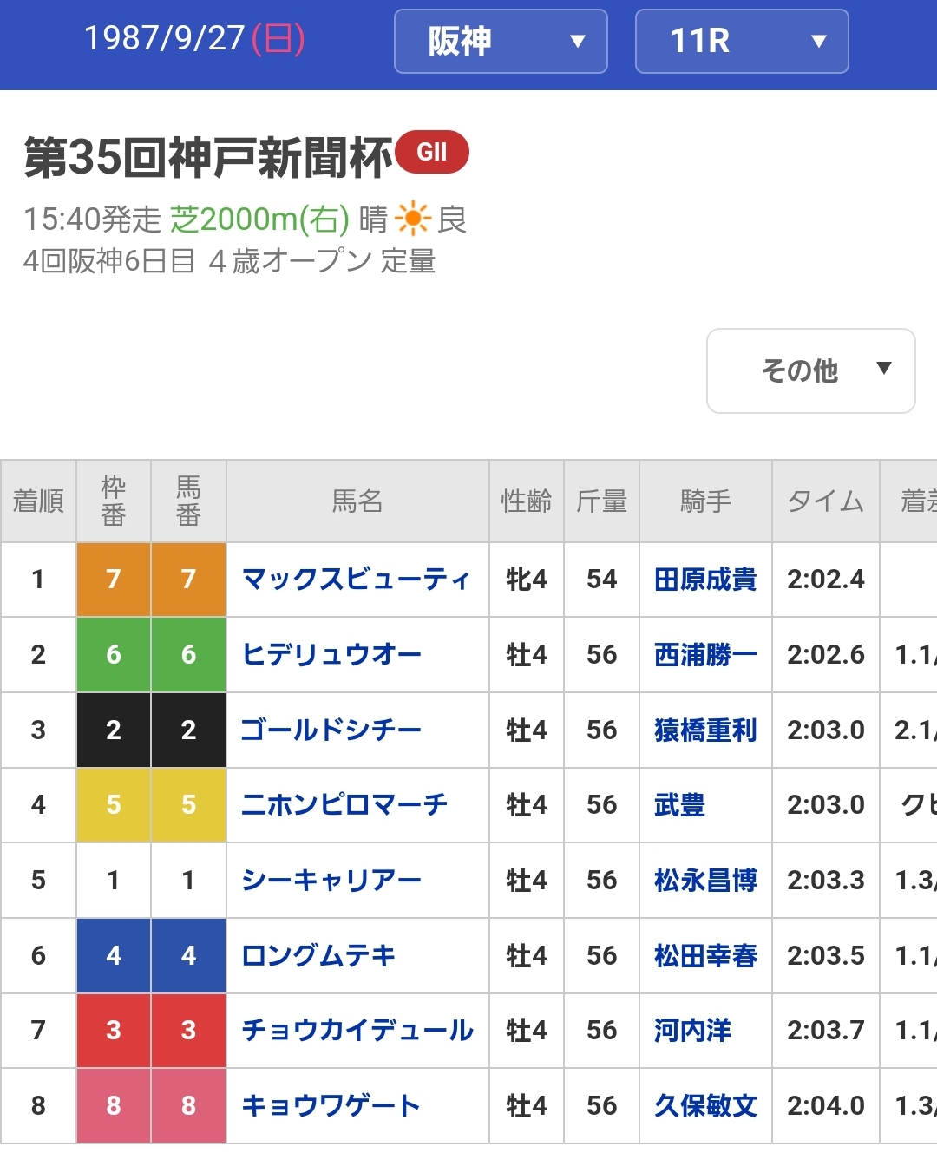Viewport: 937px width, 1153px height.
Task: Open horse マックスビューティ details
Action: click(356, 580)
